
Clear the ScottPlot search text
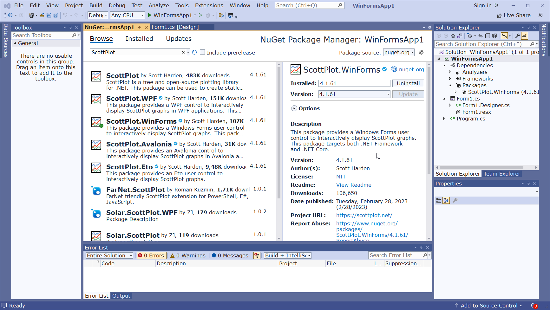[x=183, y=52]
